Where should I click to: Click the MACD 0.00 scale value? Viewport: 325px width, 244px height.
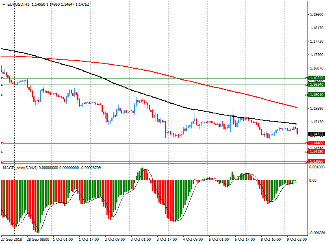coord(313,180)
